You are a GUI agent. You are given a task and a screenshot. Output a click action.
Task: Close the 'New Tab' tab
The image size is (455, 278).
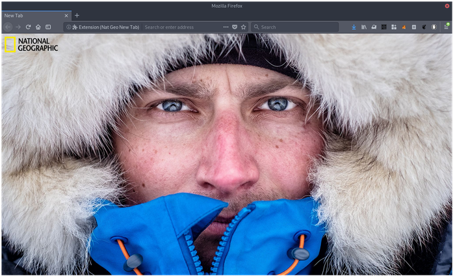(66, 16)
